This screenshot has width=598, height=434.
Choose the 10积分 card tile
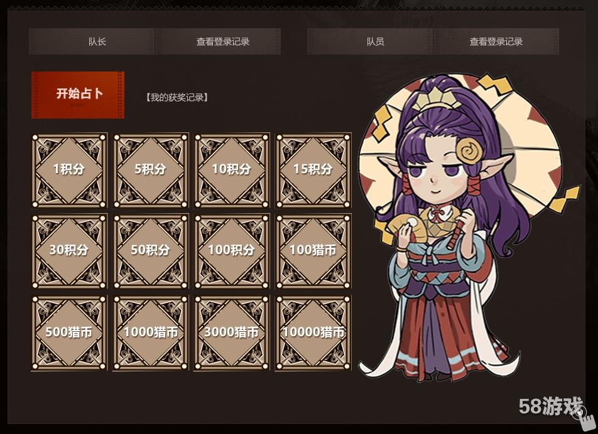click(x=232, y=170)
